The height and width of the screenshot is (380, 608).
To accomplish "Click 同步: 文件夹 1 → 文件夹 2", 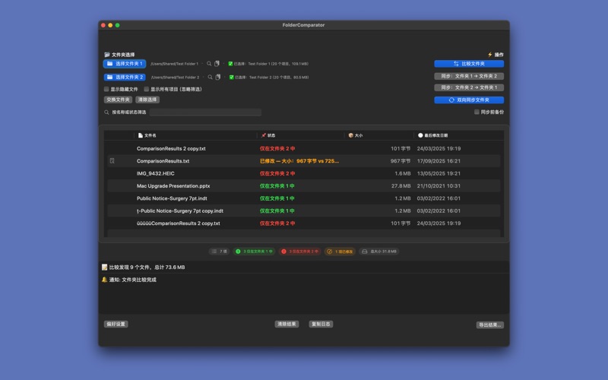I will (469, 76).
